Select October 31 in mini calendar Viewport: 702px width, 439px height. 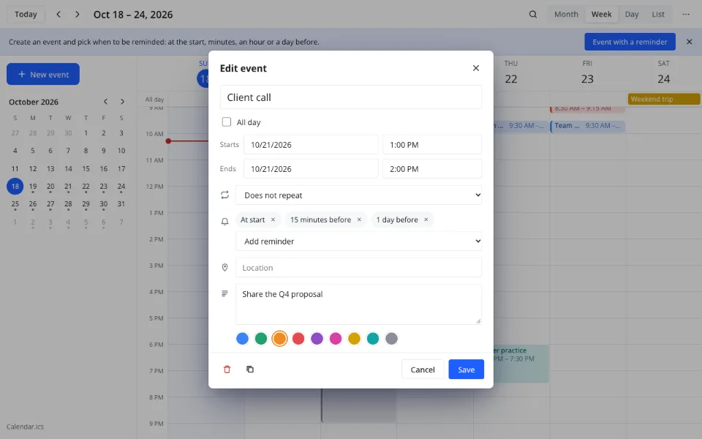pyautogui.click(x=121, y=204)
